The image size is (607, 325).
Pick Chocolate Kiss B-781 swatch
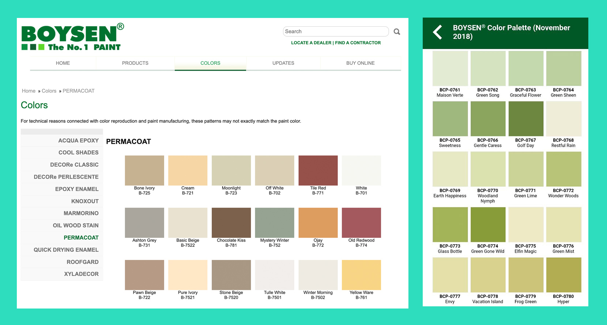coord(231,223)
